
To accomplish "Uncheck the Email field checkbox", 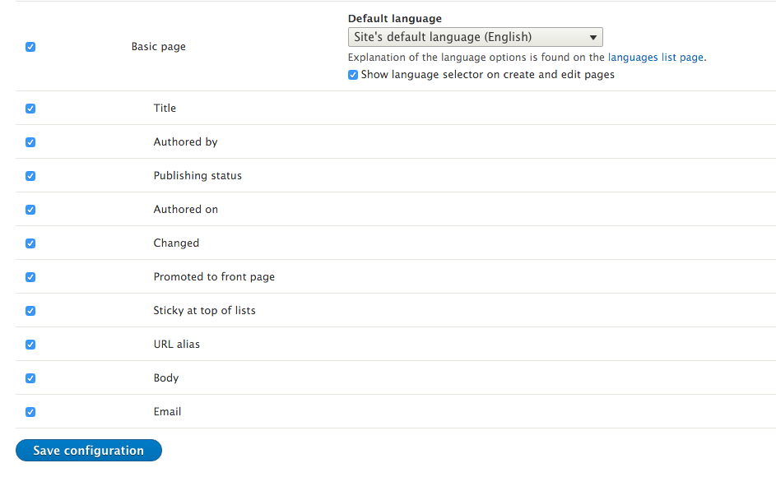I will [x=30, y=412].
